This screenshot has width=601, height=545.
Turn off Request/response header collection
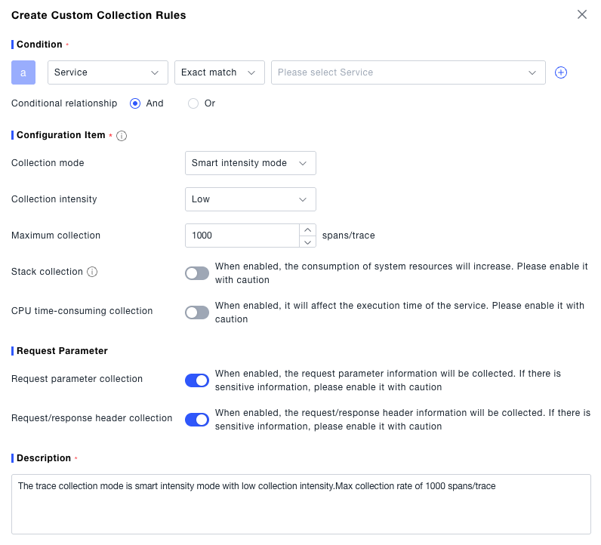(x=197, y=420)
